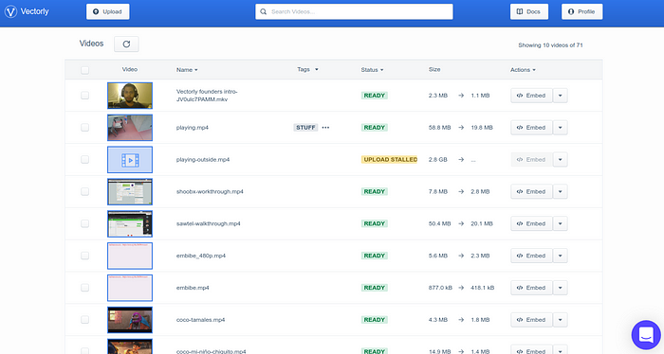This screenshot has width=664, height=354.
Task: Open the coco-tamales.mp4 thumbnail
Action: (x=130, y=320)
